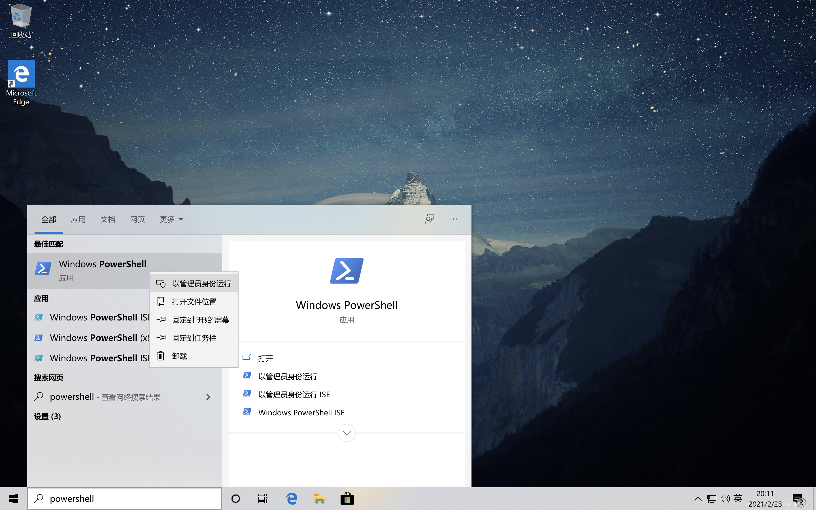Click 以管理员身份运行 ISE in preview pane
This screenshot has height=510, width=816.
(294, 395)
